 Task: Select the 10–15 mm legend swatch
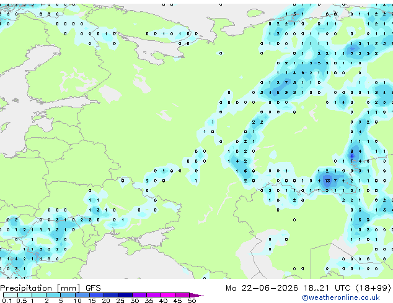pyautogui.click(x=82, y=295)
